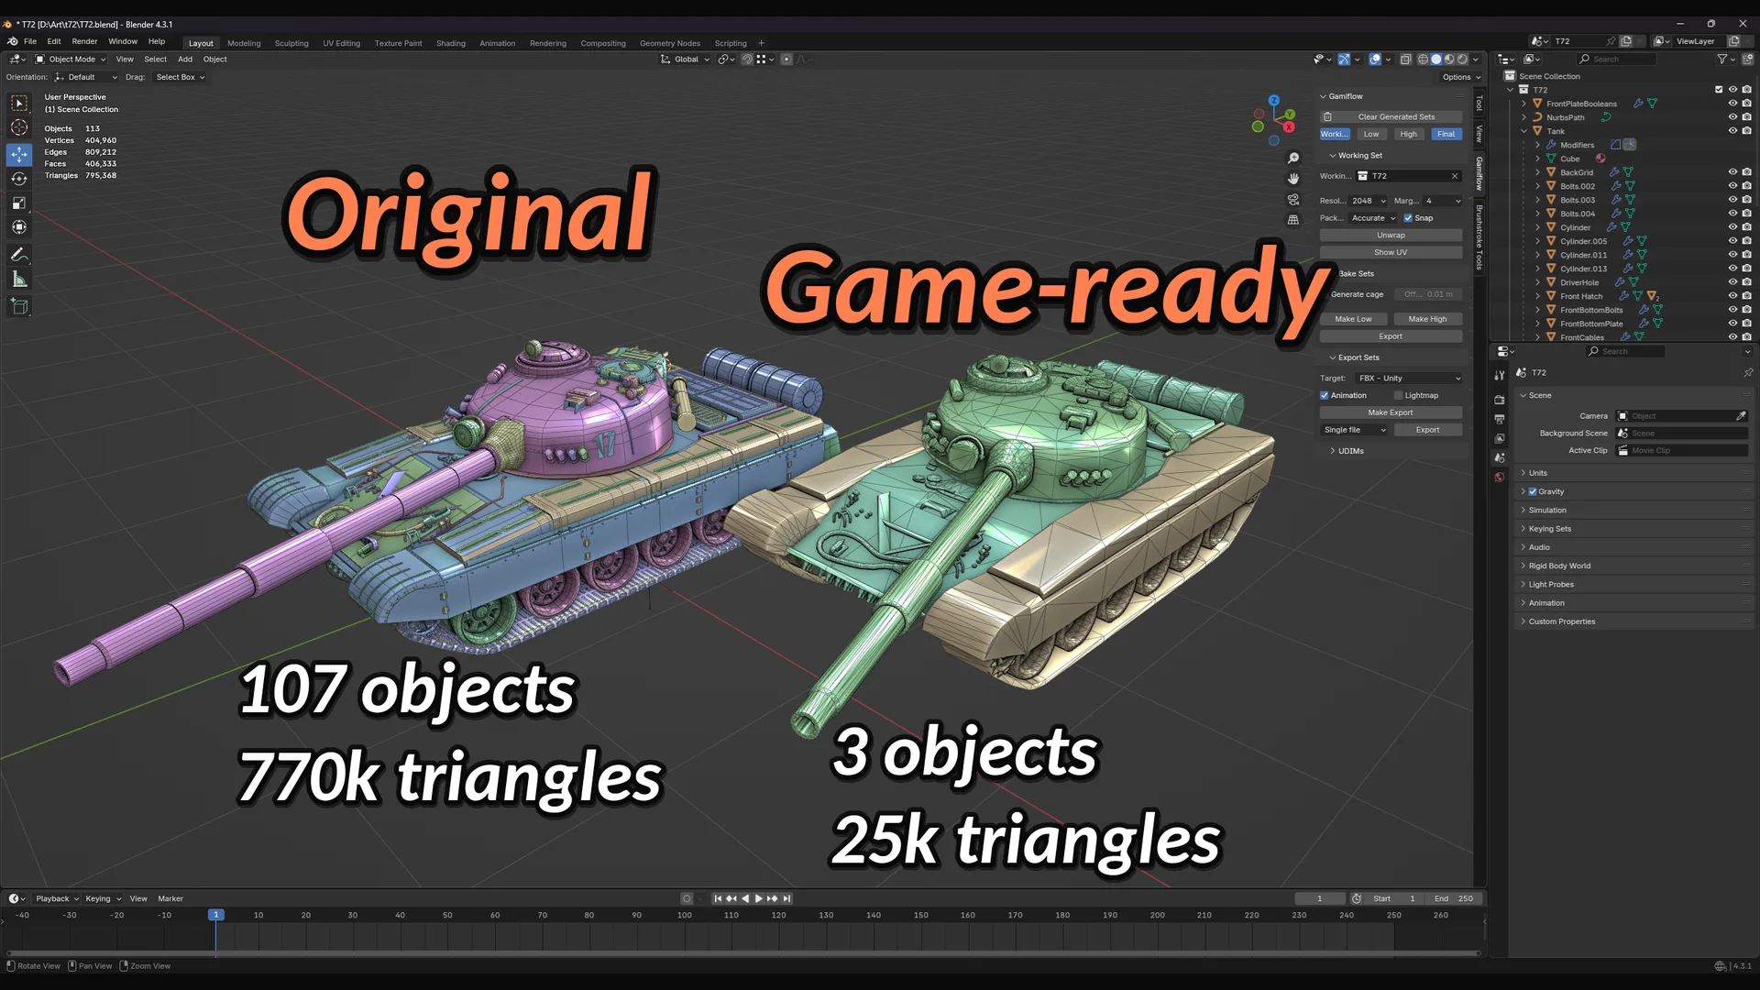Click the cage Offset 0.01 m slider

tap(1429, 294)
